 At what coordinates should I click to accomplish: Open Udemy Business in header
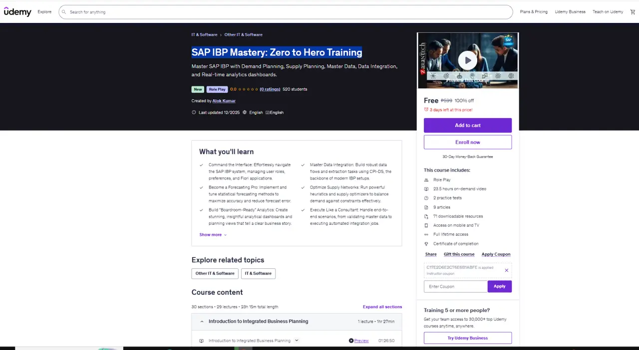570,12
